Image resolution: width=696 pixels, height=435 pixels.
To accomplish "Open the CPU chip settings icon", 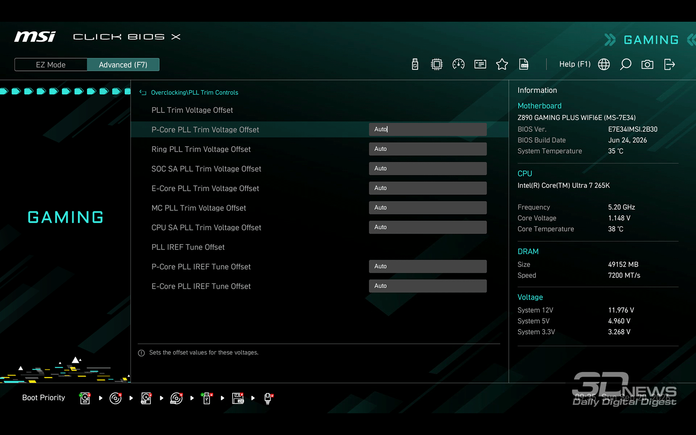I will 436,64.
